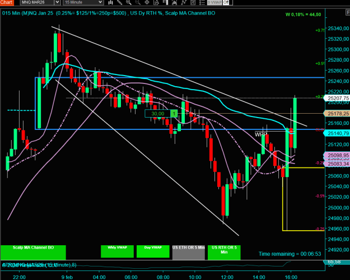The height and width of the screenshot is (280, 350).
Task: Open the chart trader icon
Action: pyautogui.click(x=165, y=2)
